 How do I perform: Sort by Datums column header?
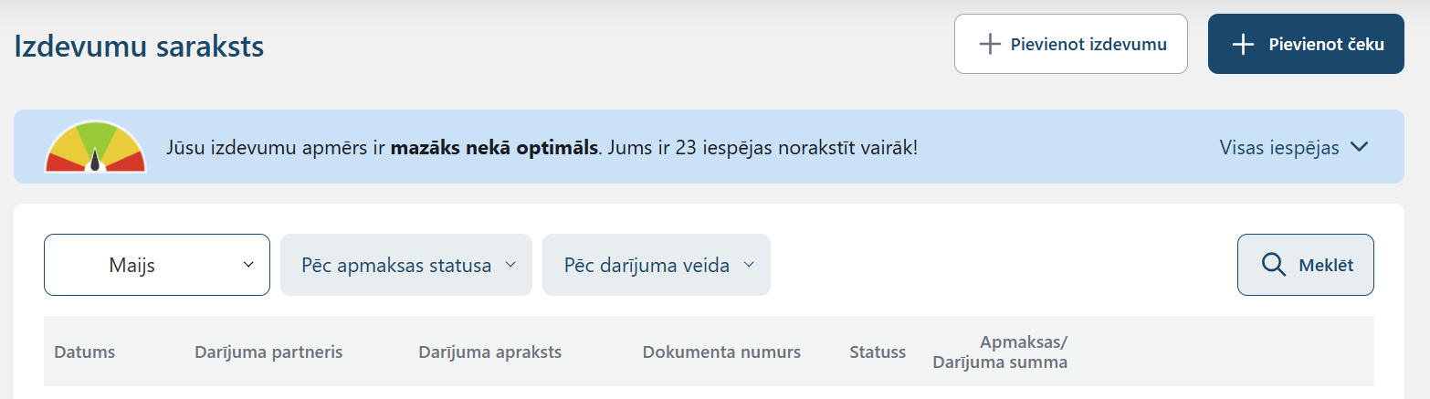(85, 352)
